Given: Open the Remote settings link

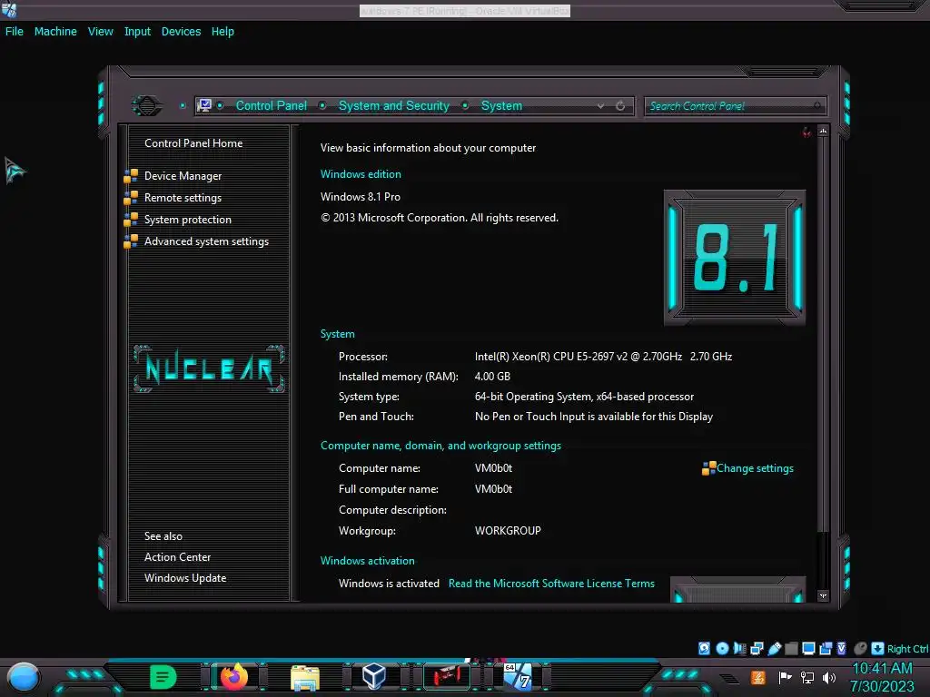Looking at the screenshot, I should pos(183,198).
